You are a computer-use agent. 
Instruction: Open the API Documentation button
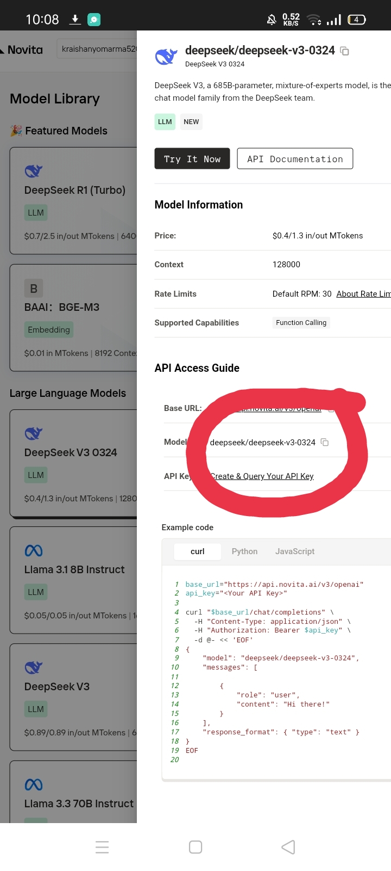pyautogui.click(x=295, y=159)
